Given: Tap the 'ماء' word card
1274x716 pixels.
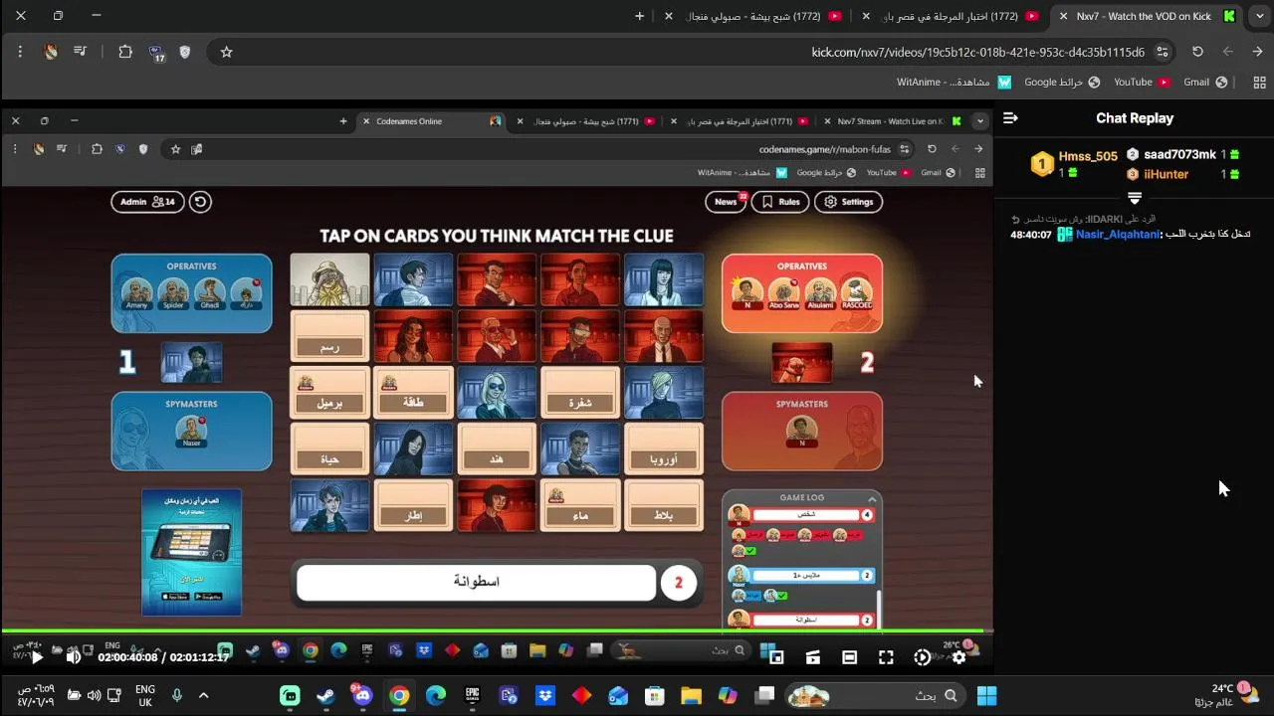Looking at the screenshot, I should pyautogui.click(x=580, y=505).
